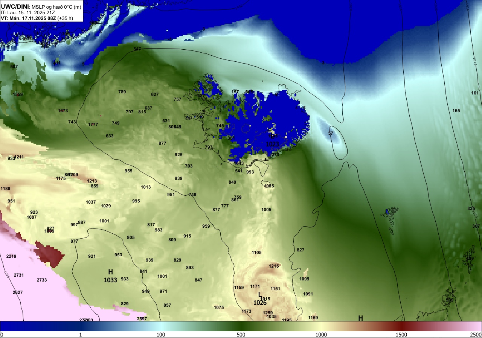Click the 995 height value
The image size is (482, 338).
(x=136, y=201)
